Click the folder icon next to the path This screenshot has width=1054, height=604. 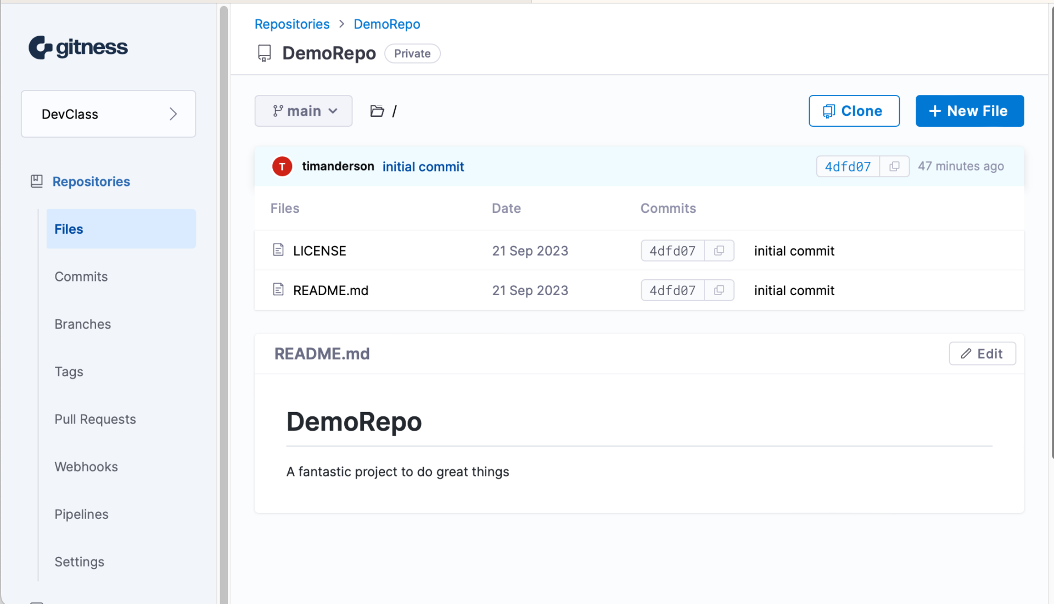(x=377, y=111)
